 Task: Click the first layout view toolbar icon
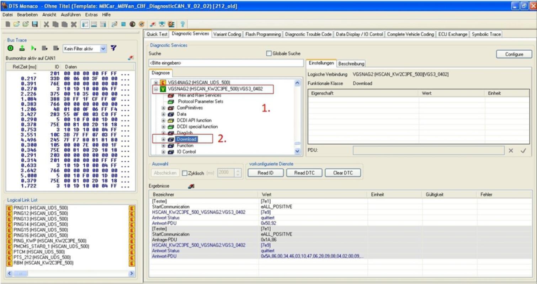pyautogui.click(x=85, y=24)
